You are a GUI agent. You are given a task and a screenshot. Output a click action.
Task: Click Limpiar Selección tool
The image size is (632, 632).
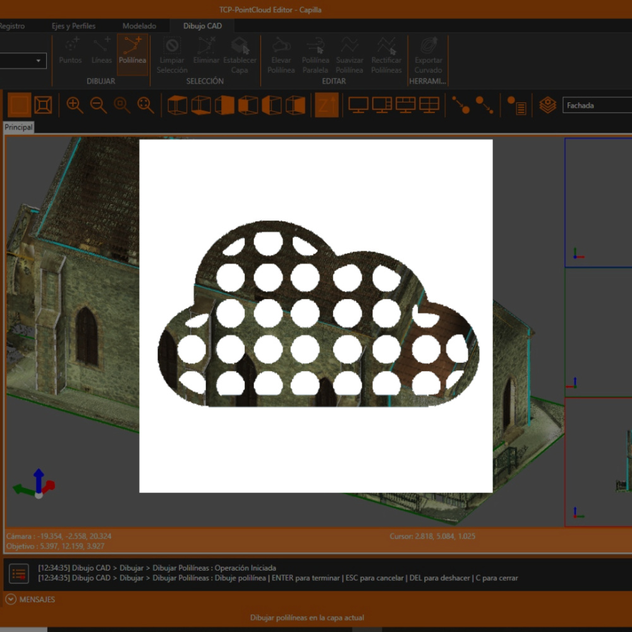[172, 56]
